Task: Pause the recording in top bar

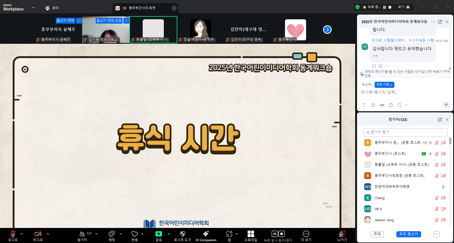Action: tap(384, 7)
